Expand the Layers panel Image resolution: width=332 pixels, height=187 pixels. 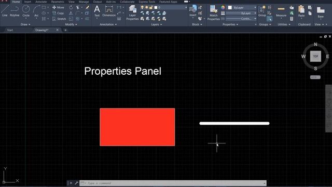click(157, 24)
